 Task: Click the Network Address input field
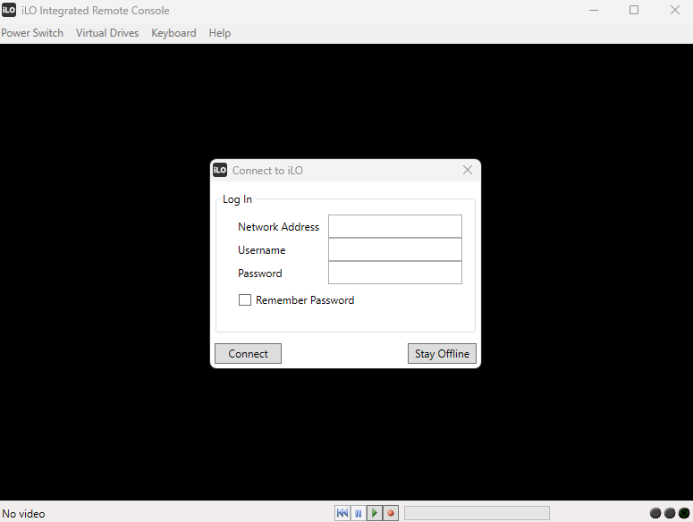(395, 226)
